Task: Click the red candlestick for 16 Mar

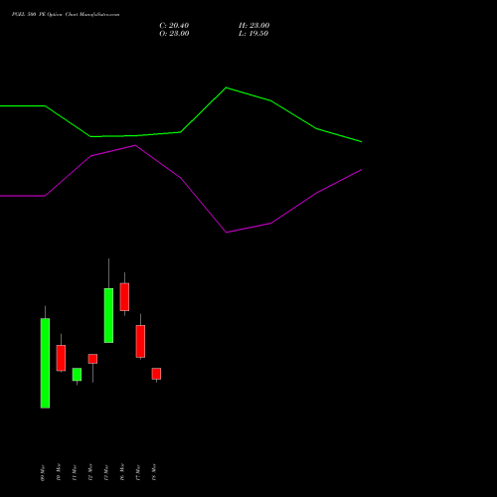Action: point(124,297)
